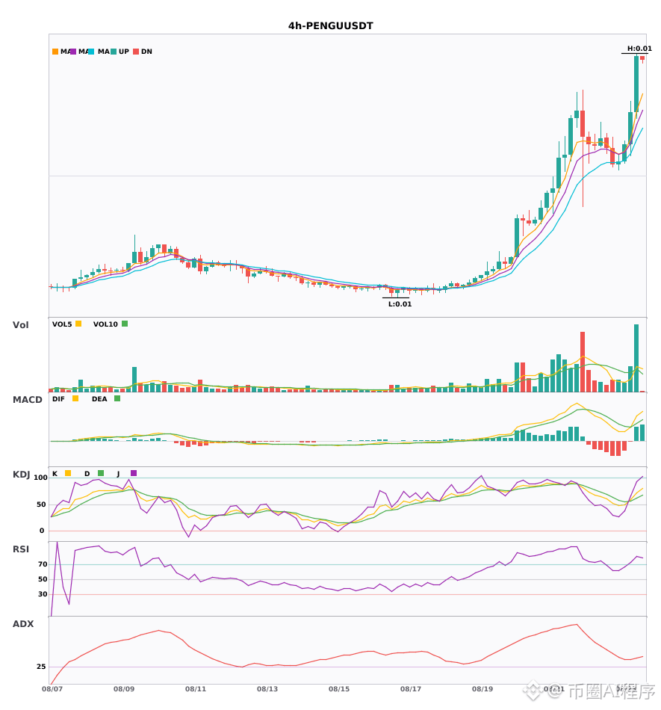Screen dimensions: 661x710
Task: Click the DN legend text
Action: 146,52
